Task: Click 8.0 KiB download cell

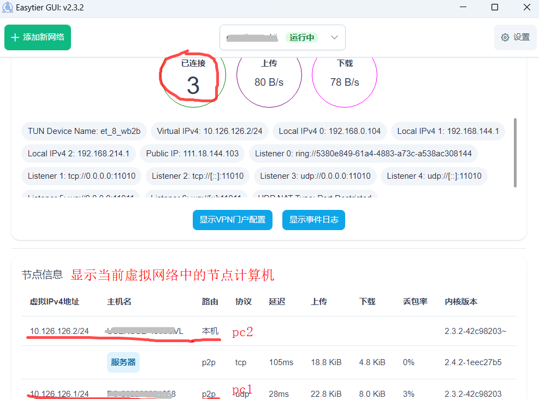Action: click(x=372, y=394)
